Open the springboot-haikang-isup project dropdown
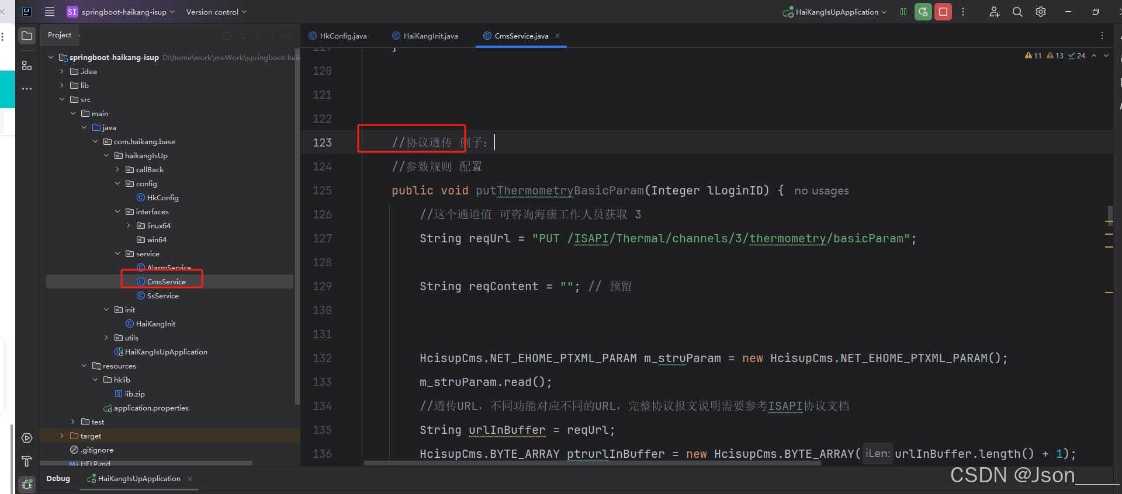This screenshot has width=1122, height=494. tap(121, 12)
